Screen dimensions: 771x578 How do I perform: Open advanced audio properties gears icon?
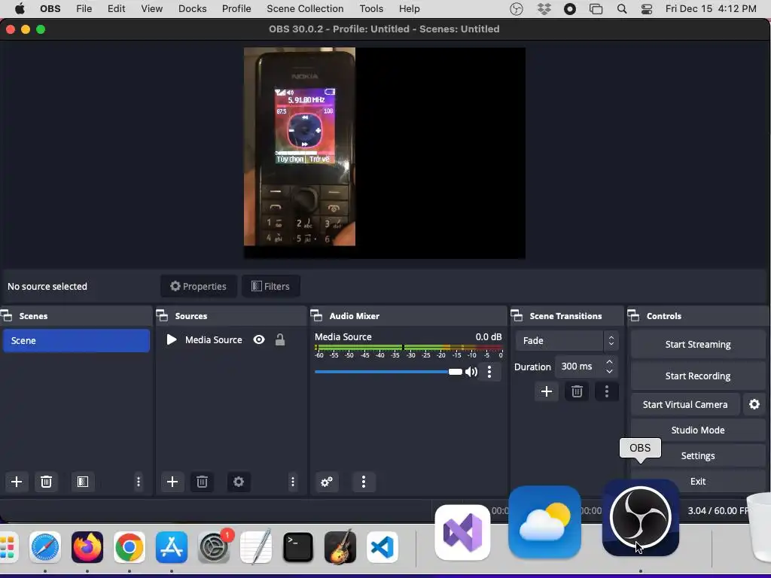pyautogui.click(x=327, y=482)
